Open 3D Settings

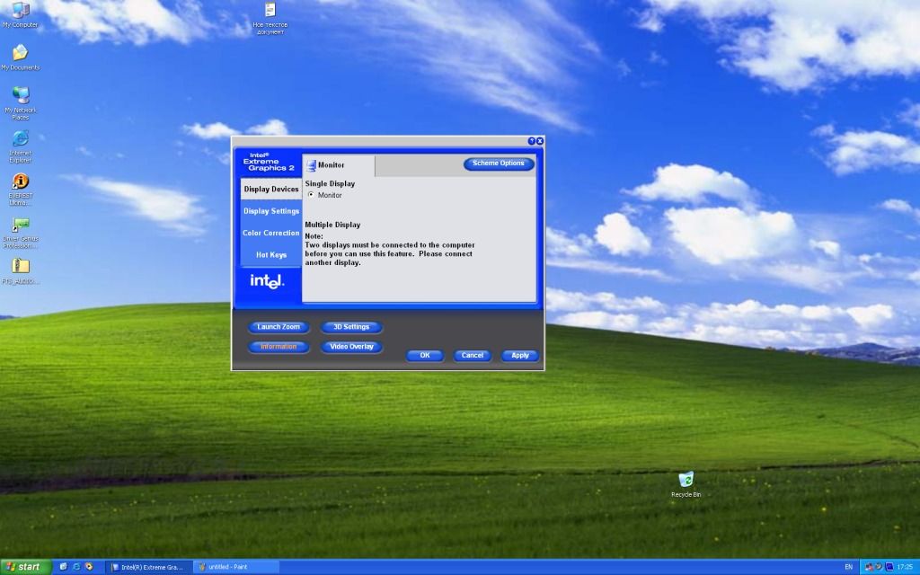351,327
